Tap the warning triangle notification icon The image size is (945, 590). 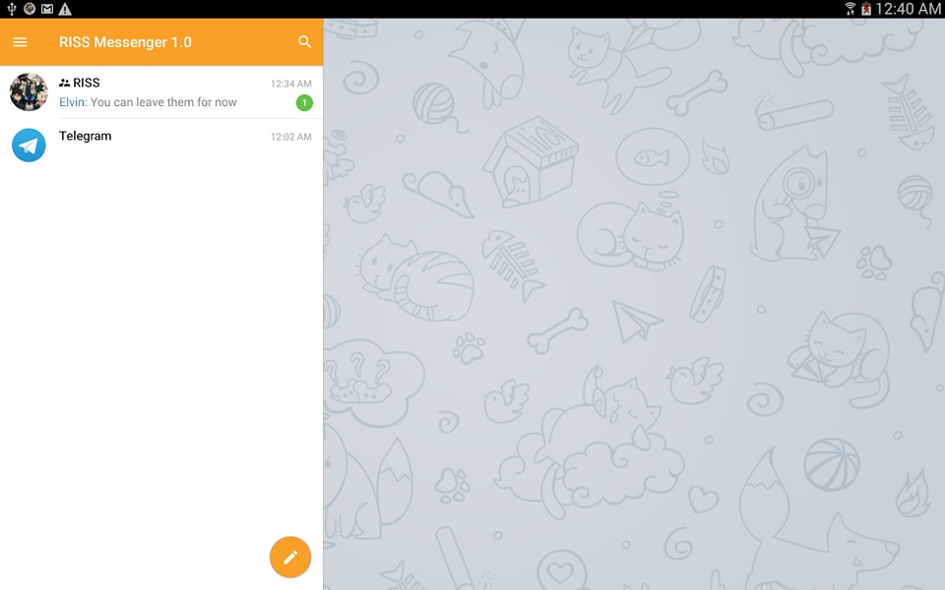point(65,9)
